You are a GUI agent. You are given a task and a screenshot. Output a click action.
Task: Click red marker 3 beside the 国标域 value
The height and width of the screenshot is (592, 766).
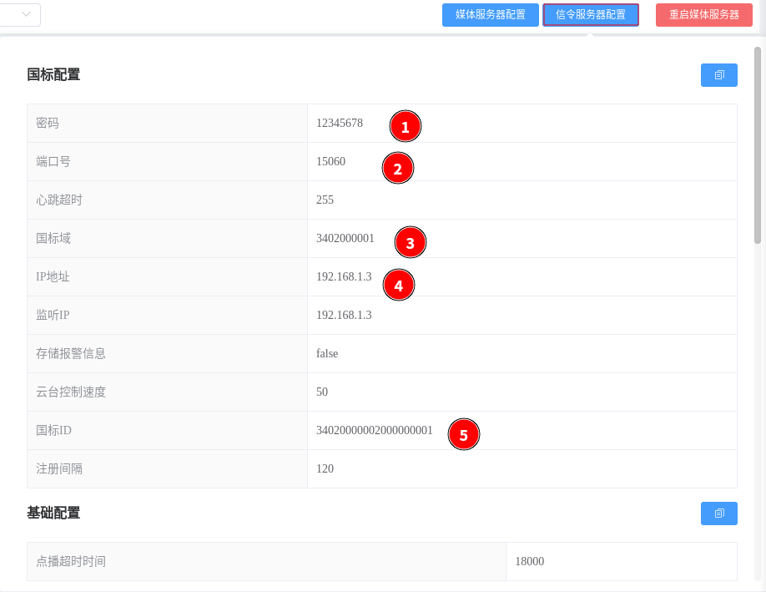click(410, 243)
